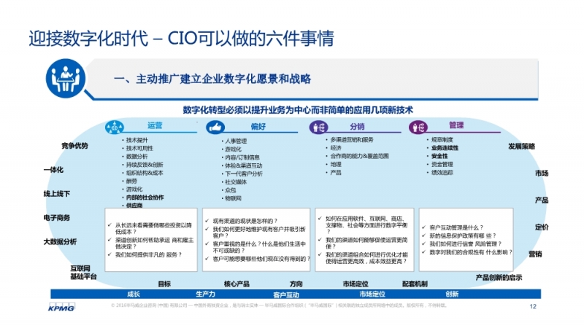Viewport: 584px width, 328px height.
Task: Click the label 核心产品
Action: click(237, 284)
